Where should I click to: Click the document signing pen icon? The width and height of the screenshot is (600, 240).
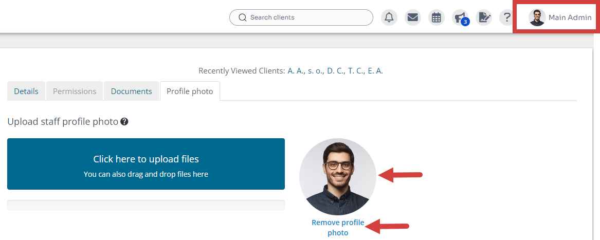coord(483,17)
